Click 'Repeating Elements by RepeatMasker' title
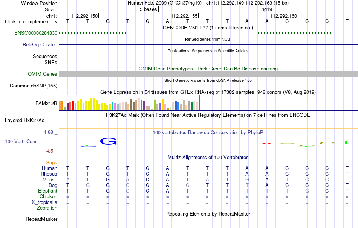This screenshot has width=358, height=228. 208,214
